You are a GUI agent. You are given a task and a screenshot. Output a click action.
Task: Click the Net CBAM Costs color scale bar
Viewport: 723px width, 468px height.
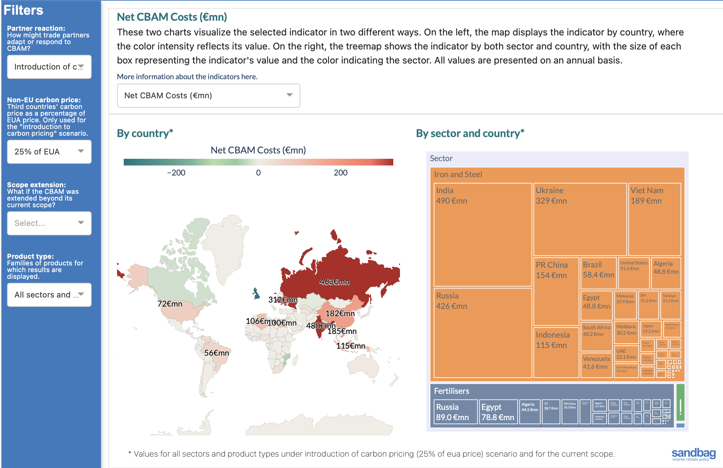click(258, 162)
